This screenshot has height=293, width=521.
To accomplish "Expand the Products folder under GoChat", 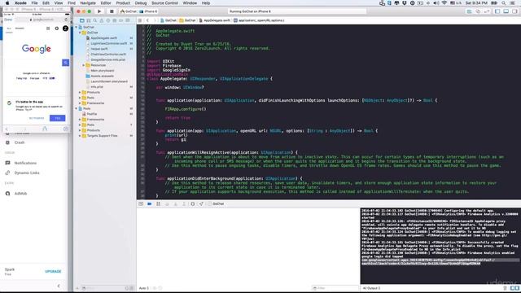I will tap(80, 92).
